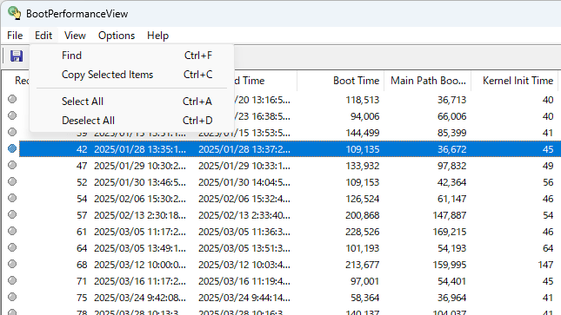Click start time 2025/03/12 10:00:0...
The height and width of the screenshot is (315, 561).
pyautogui.click(x=140, y=265)
